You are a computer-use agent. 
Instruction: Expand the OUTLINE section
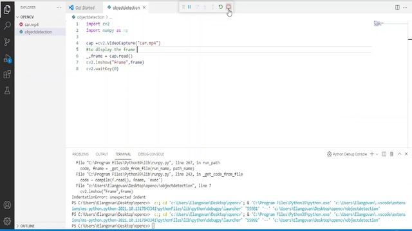click(x=27, y=226)
